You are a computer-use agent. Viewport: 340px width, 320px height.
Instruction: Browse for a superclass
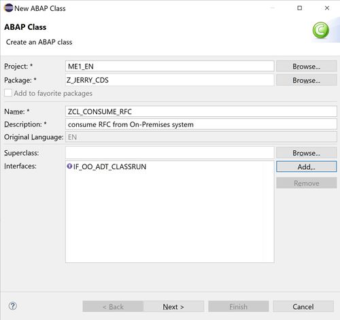point(307,153)
